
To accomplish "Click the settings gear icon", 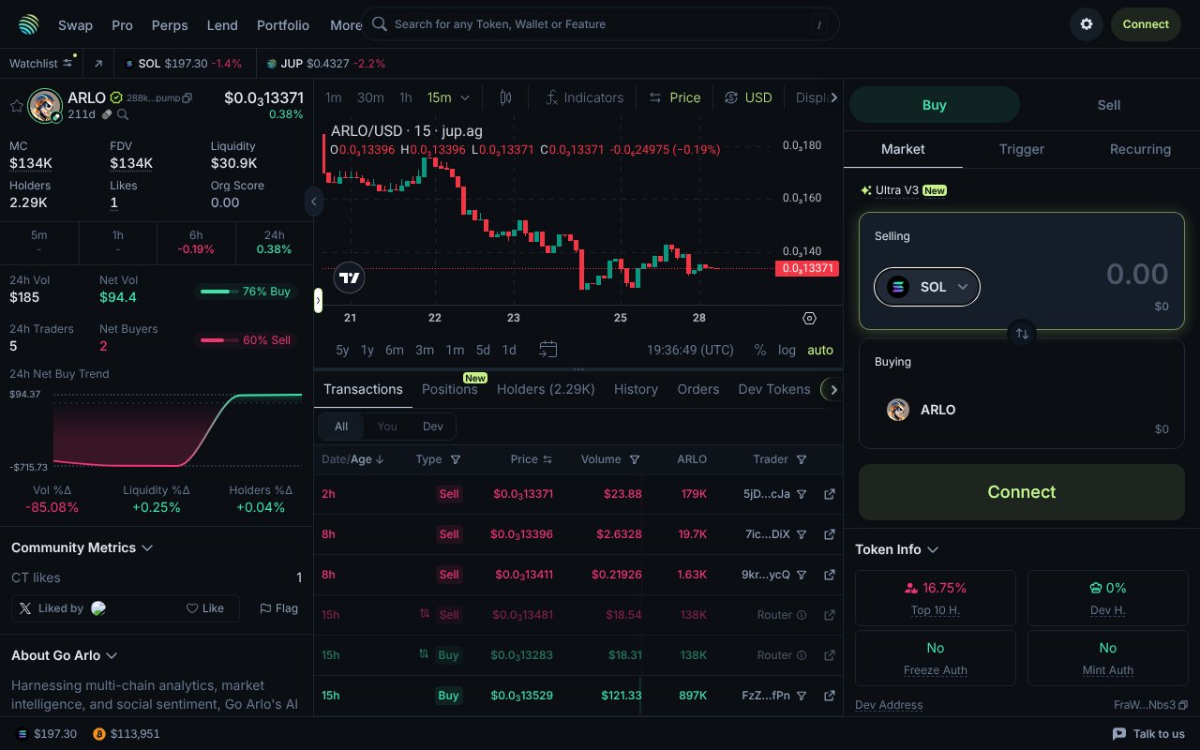I will [x=1087, y=24].
